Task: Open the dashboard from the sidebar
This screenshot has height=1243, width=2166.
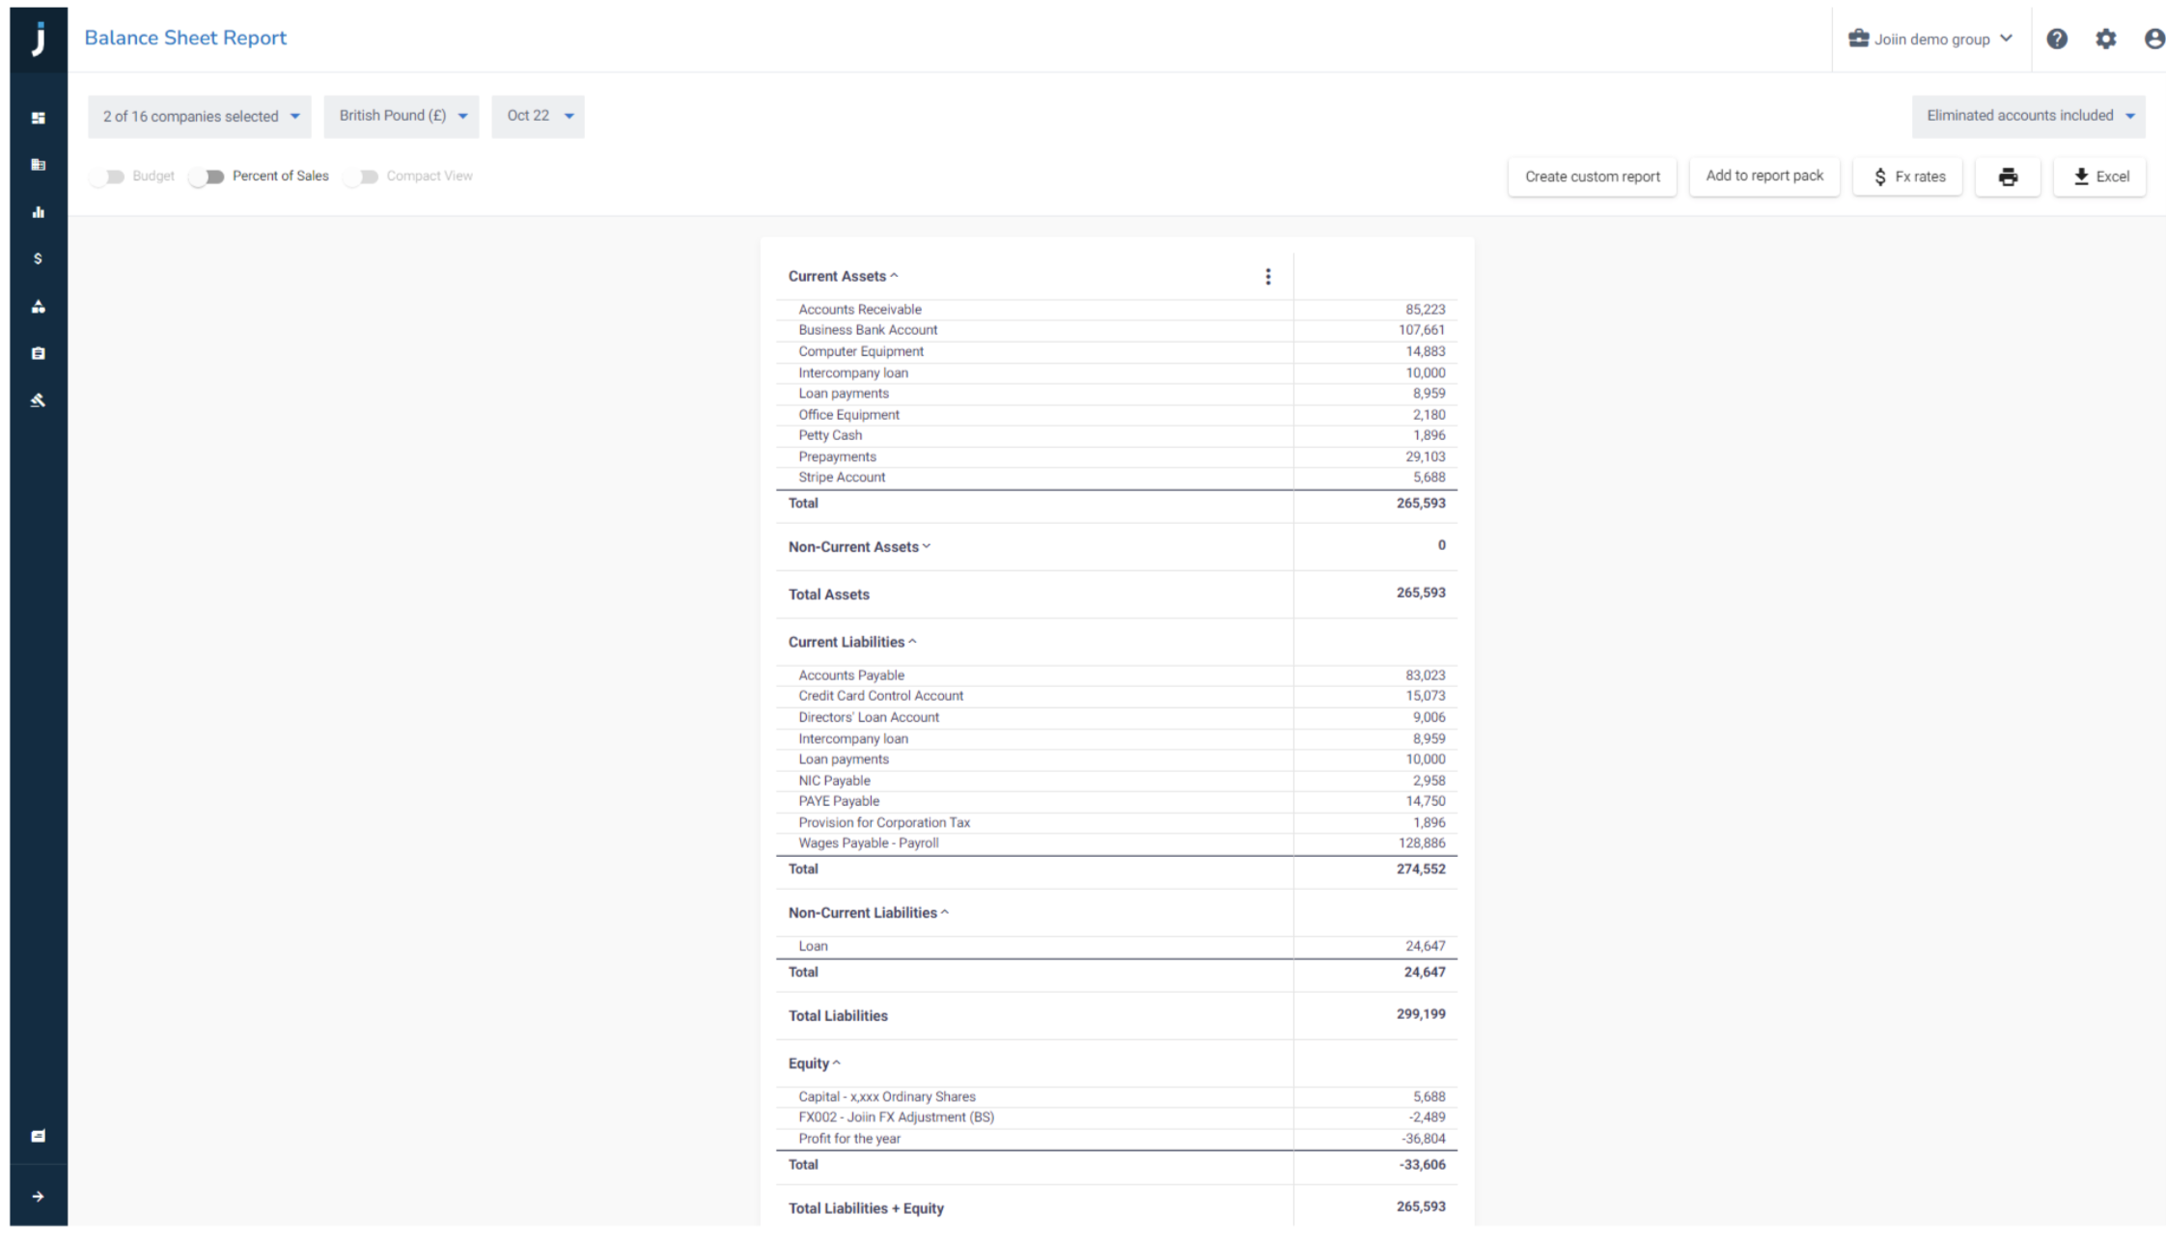Action: [x=39, y=118]
